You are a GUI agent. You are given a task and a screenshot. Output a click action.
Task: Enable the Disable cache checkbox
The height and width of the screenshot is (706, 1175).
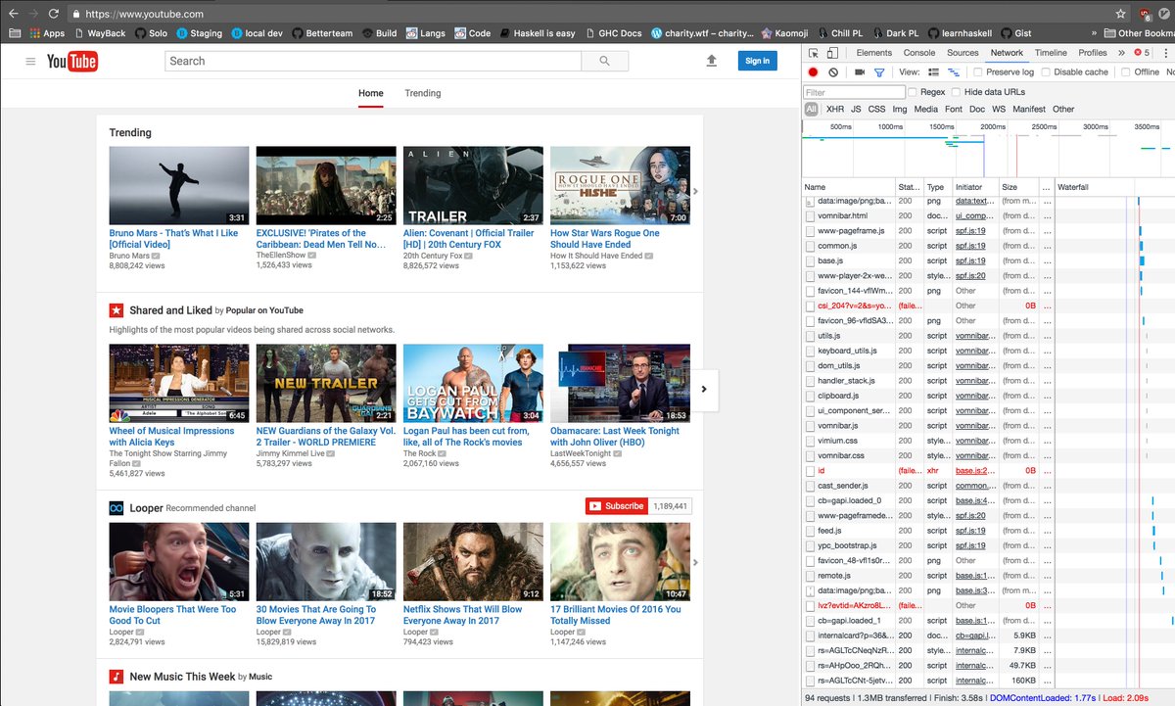pos(1046,72)
